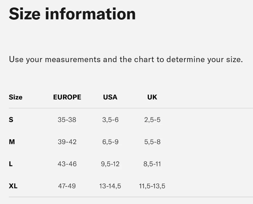
Task: Click the UK 2,5-5 cell
Action: pos(152,119)
